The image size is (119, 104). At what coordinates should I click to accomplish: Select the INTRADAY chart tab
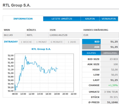[11, 42]
